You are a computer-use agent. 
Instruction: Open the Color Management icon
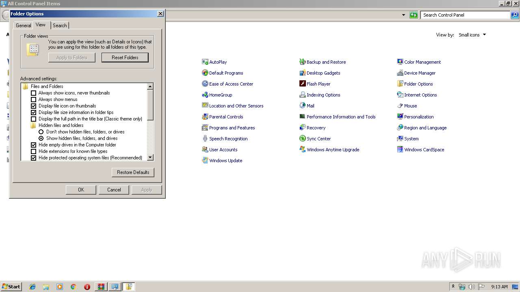[x=419, y=62]
